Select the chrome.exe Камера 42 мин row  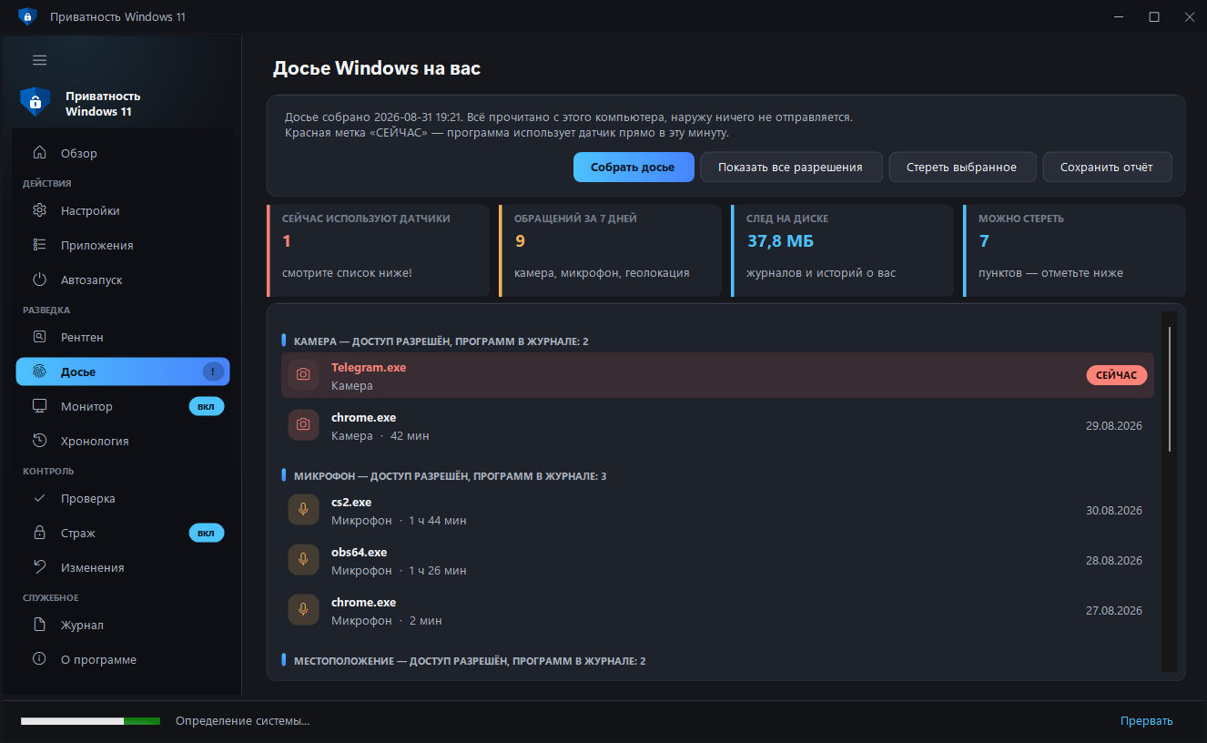point(717,425)
